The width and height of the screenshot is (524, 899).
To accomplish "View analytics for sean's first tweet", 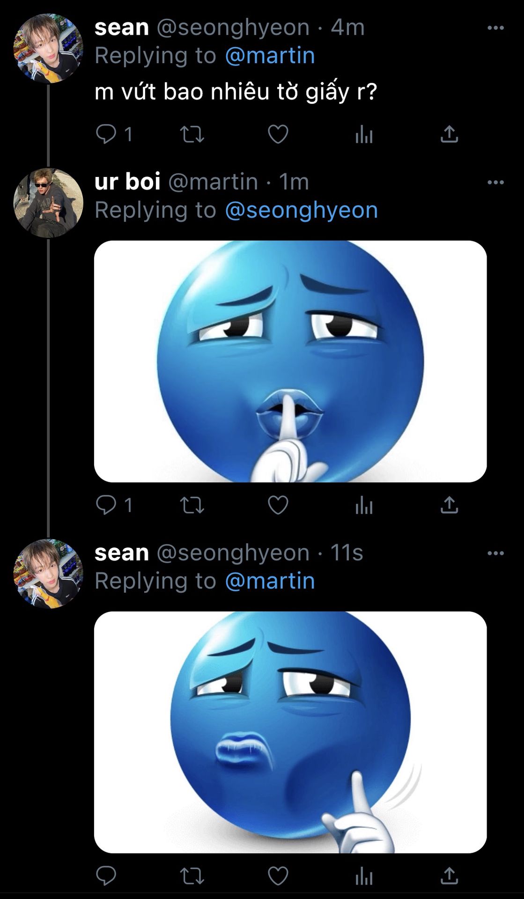I will coord(364,135).
